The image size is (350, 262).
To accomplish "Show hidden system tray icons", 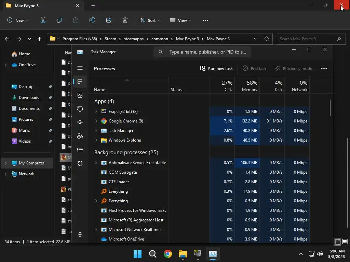I will click(x=301, y=254).
